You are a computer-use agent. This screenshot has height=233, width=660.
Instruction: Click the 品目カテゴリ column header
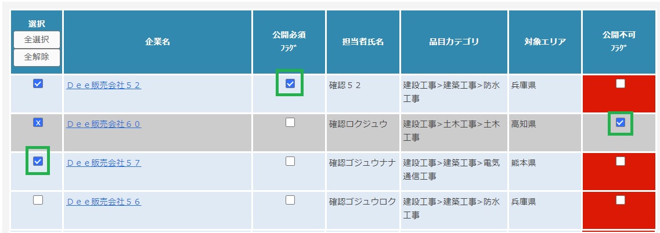click(x=454, y=42)
